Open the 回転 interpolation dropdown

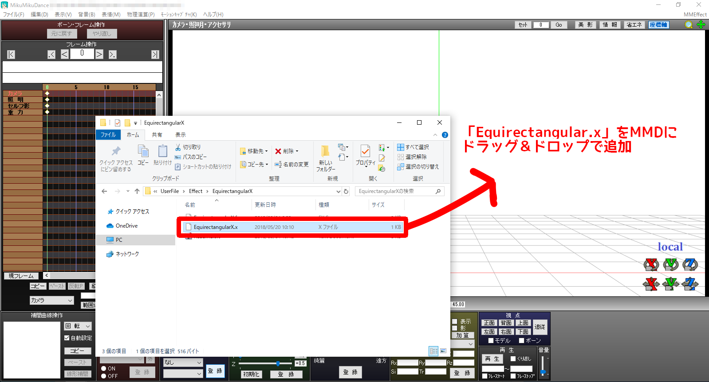pos(78,326)
